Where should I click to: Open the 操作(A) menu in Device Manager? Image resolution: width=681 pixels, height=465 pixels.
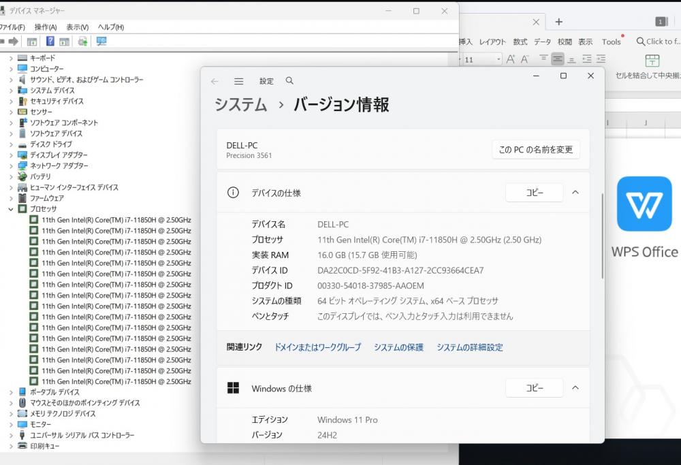[46, 27]
